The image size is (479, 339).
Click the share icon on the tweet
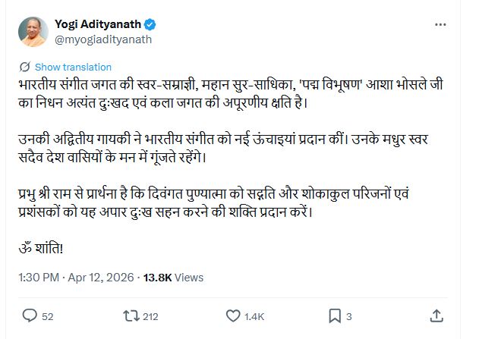point(436,315)
